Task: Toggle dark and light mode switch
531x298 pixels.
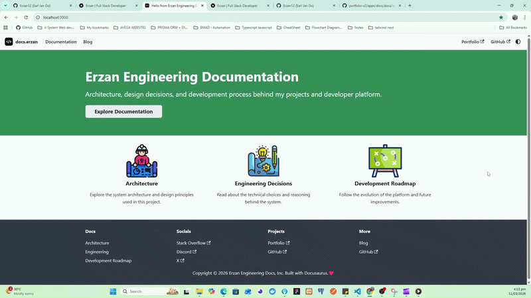Action: [518, 42]
